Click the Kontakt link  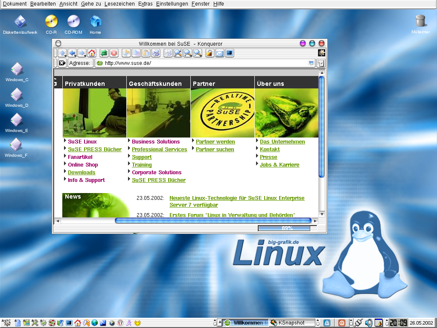click(270, 149)
